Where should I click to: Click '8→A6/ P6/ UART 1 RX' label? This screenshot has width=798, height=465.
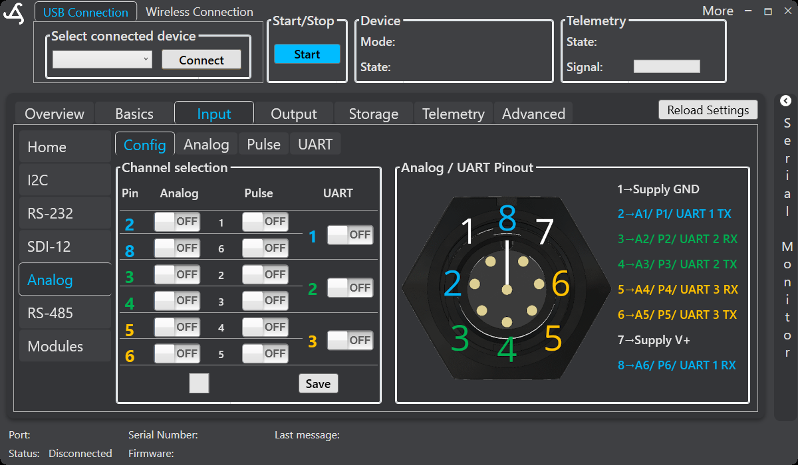point(676,365)
